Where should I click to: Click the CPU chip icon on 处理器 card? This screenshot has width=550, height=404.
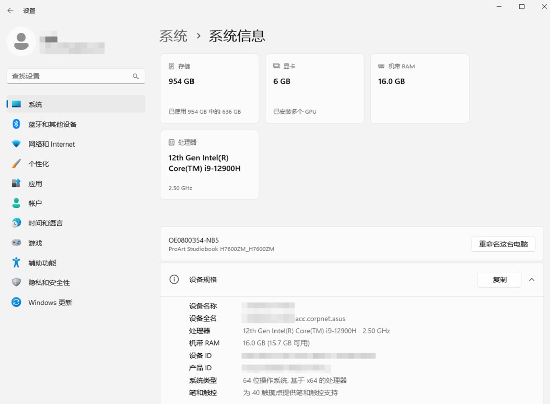click(172, 142)
